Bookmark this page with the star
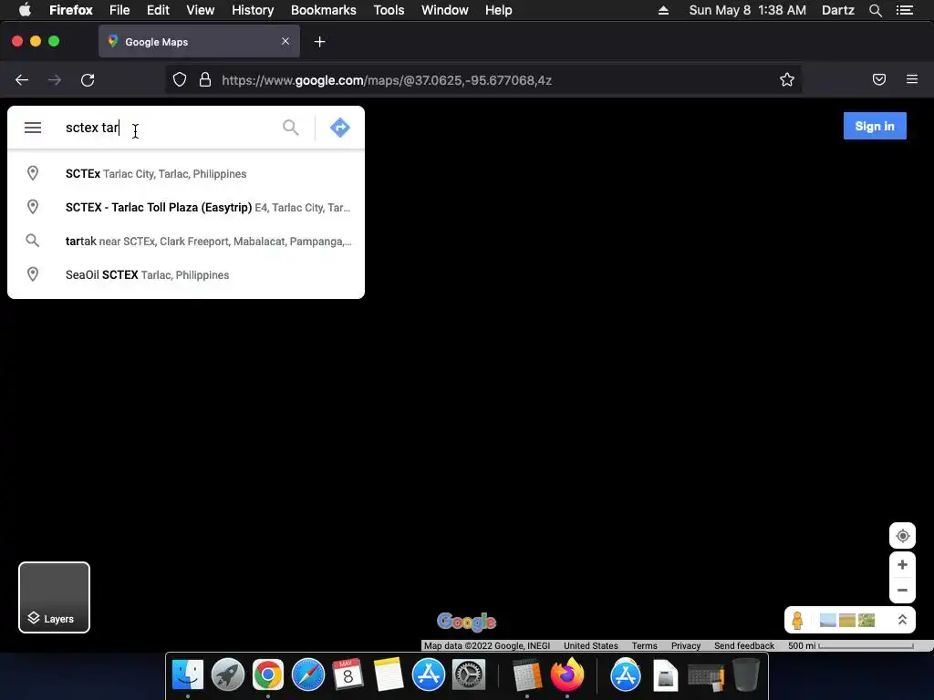 787,80
